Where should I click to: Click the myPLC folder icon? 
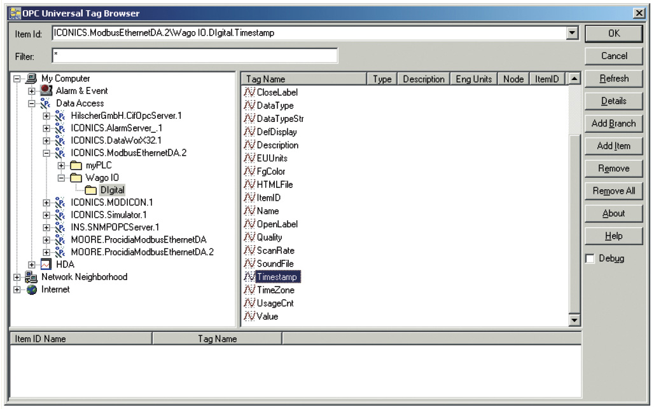pos(76,165)
